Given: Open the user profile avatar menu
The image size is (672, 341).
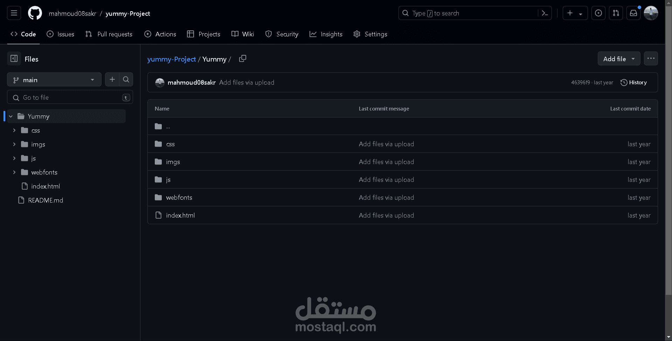Looking at the screenshot, I should point(651,13).
